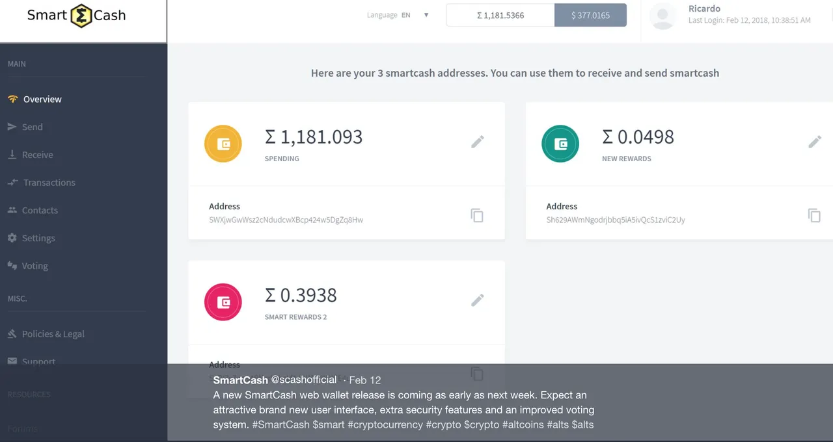This screenshot has height=442, width=833.
Task: Open the Voting page in the sidebar
Action: [x=34, y=266]
